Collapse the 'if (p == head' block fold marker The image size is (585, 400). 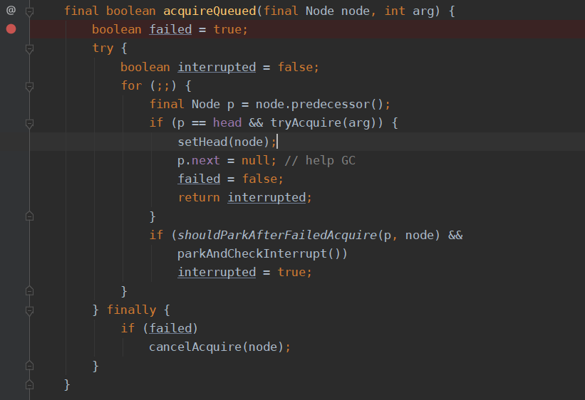click(29, 123)
